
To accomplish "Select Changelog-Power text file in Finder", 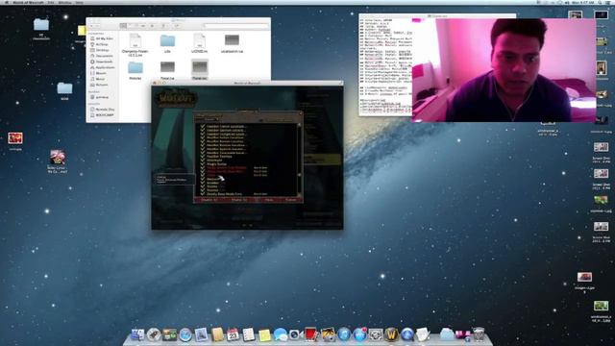I will point(135,45).
